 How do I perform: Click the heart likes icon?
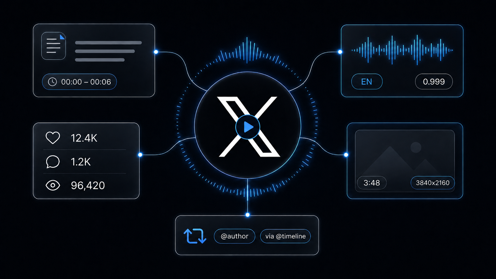(53, 138)
